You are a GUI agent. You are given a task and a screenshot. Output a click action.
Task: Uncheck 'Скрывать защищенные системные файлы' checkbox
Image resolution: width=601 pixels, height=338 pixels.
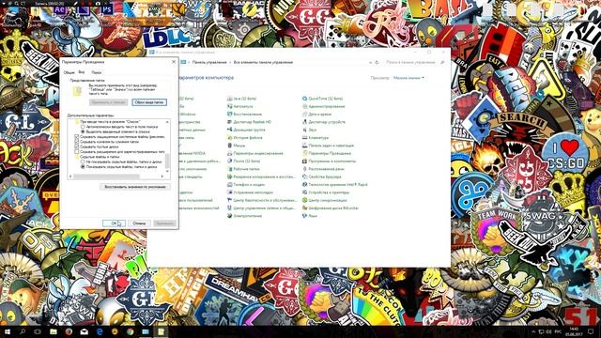(77, 136)
